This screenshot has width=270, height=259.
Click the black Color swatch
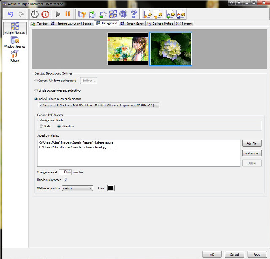pyautogui.click(x=111, y=188)
